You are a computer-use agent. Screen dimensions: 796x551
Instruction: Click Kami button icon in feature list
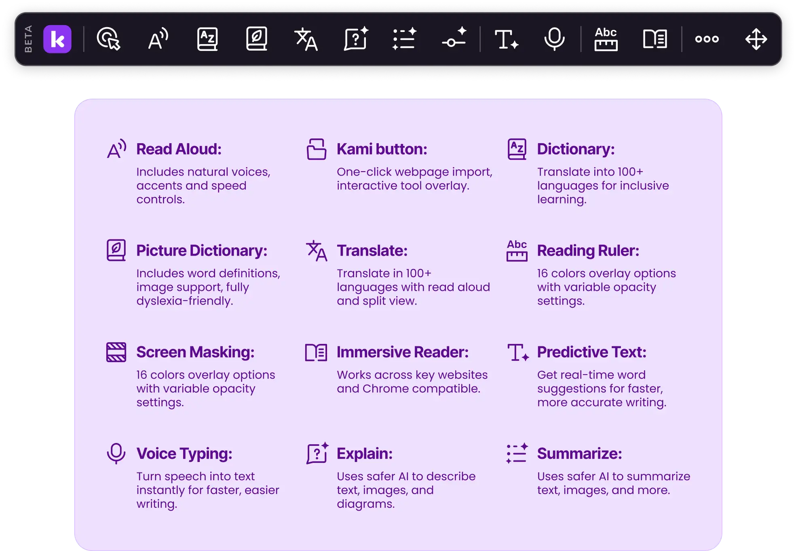coord(317,149)
